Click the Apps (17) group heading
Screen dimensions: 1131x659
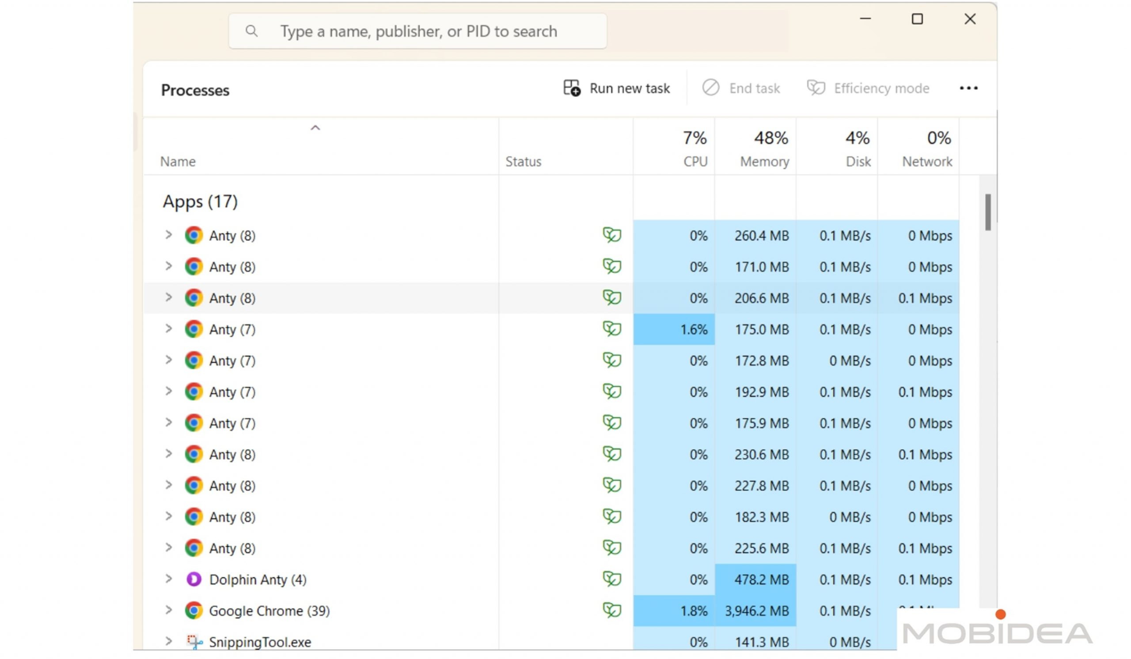click(x=200, y=202)
